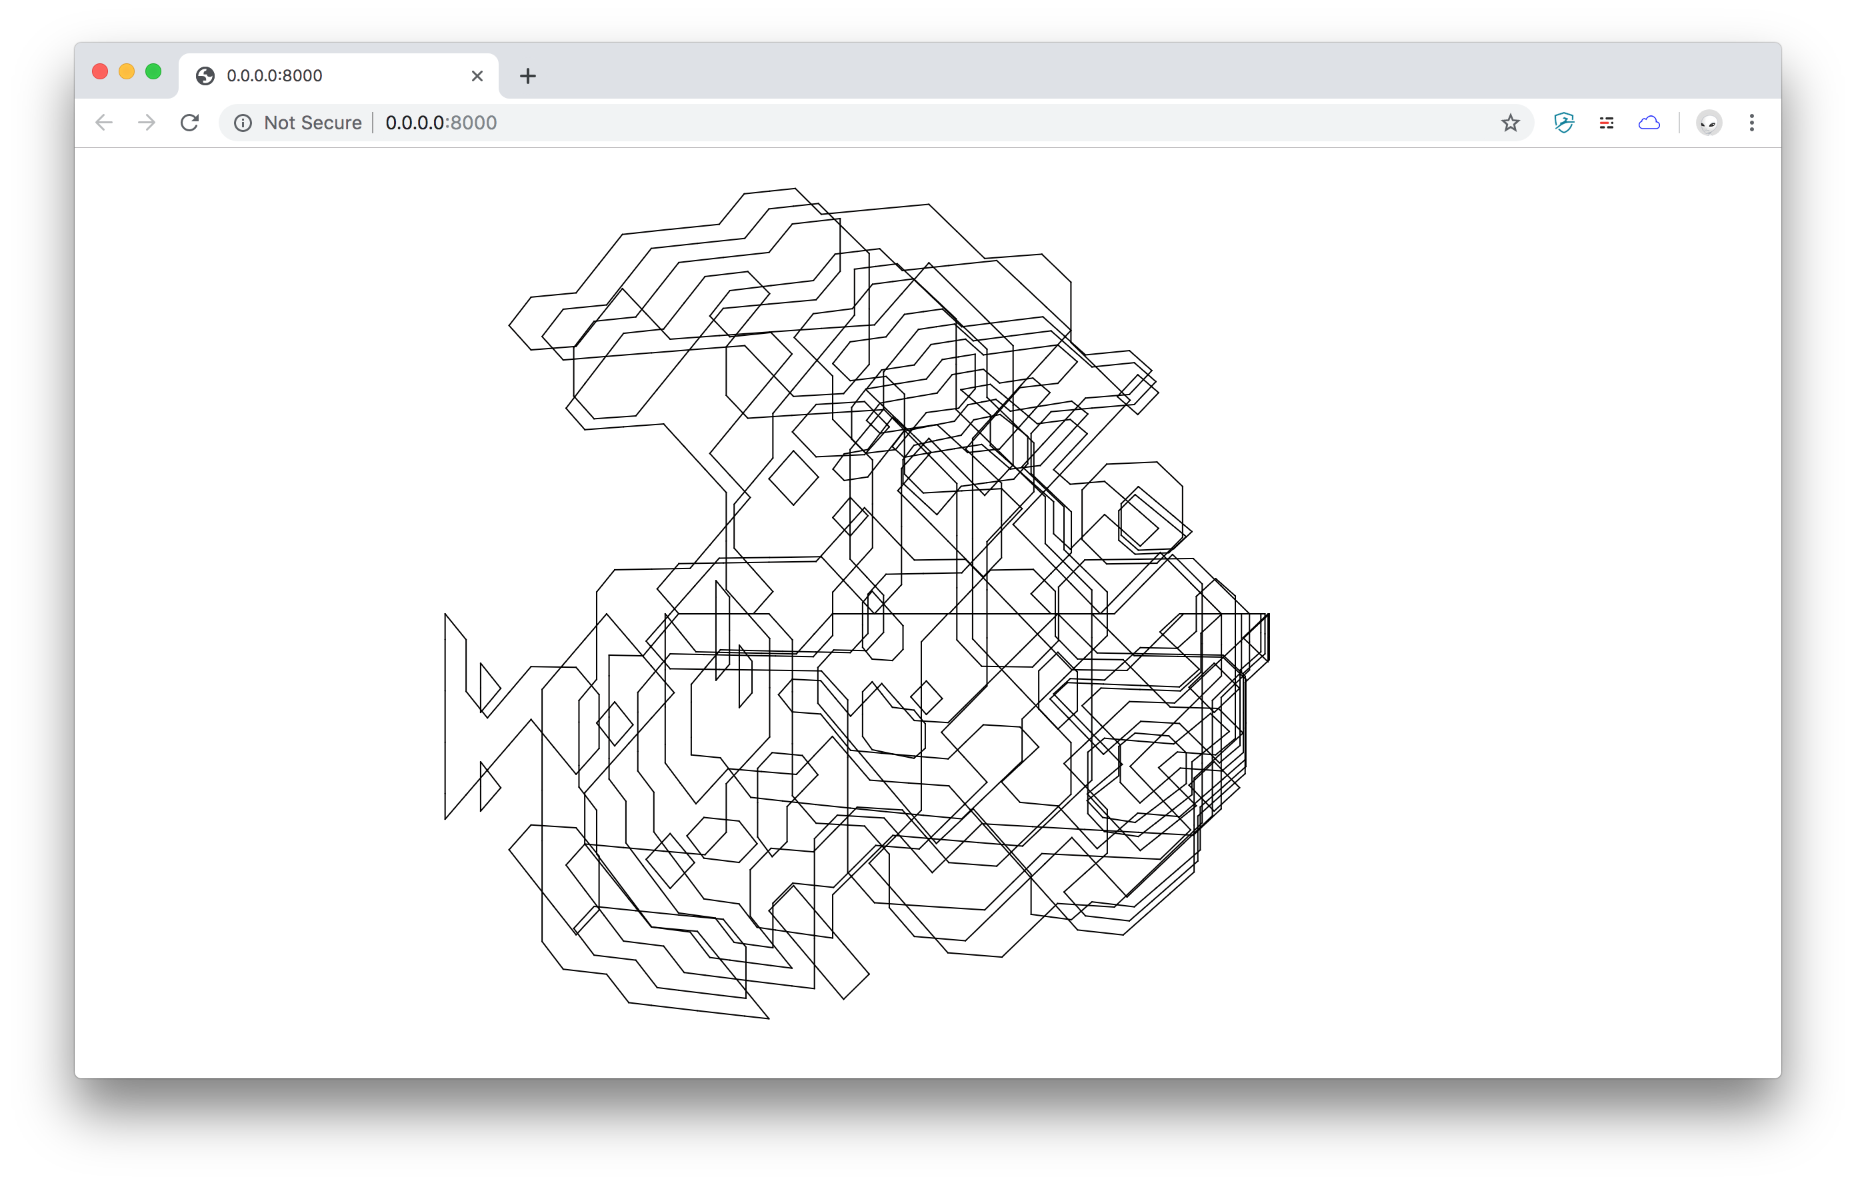This screenshot has width=1856, height=1185.
Task: Maximize the window with green button
Action: click(153, 72)
